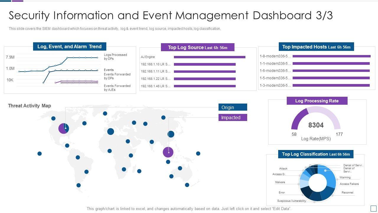Click the purple Origin marker on North America
The image size is (378, 213).
click(x=63, y=128)
